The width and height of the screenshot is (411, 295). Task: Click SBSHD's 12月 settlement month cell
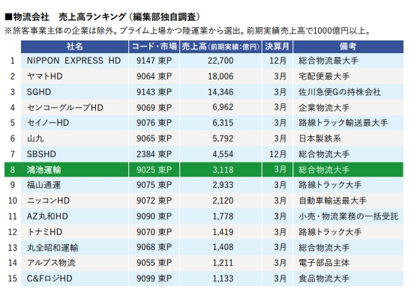[x=277, y=154]
